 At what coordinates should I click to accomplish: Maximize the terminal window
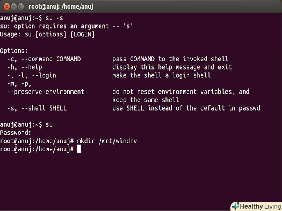tap(20, 7)
